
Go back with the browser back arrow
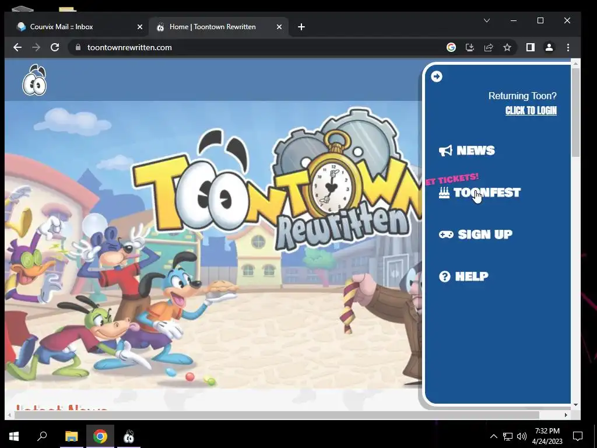tap(17, 47)
